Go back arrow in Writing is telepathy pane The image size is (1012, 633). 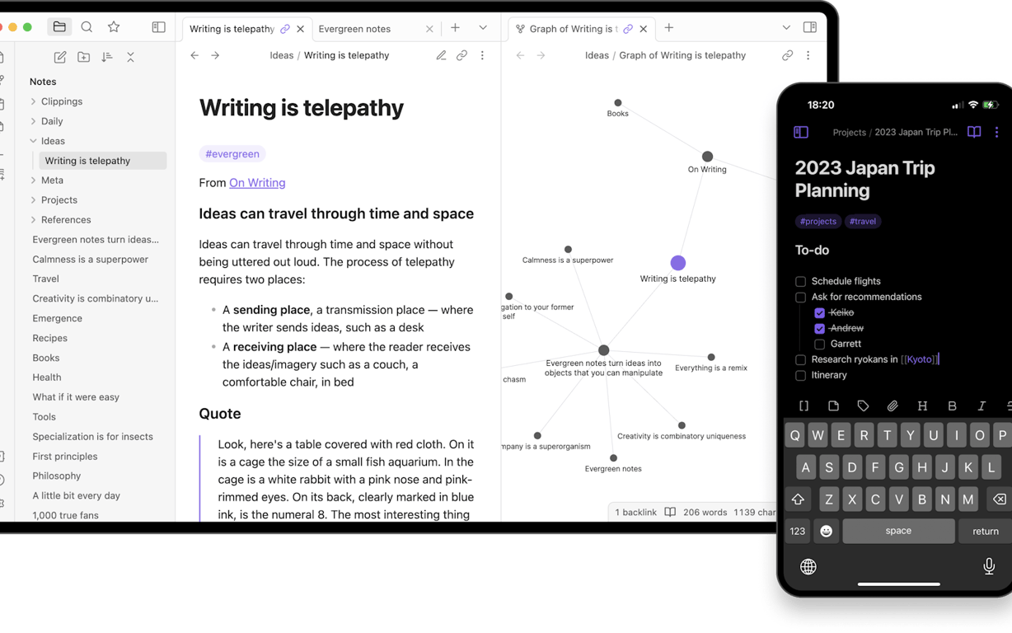click(194, 55)
